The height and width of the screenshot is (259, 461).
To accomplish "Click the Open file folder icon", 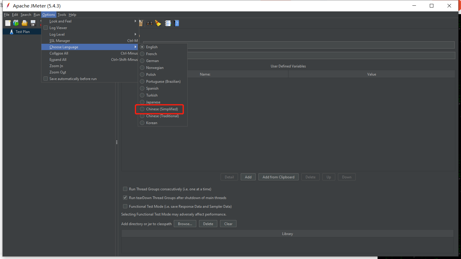I will (25, 23).
